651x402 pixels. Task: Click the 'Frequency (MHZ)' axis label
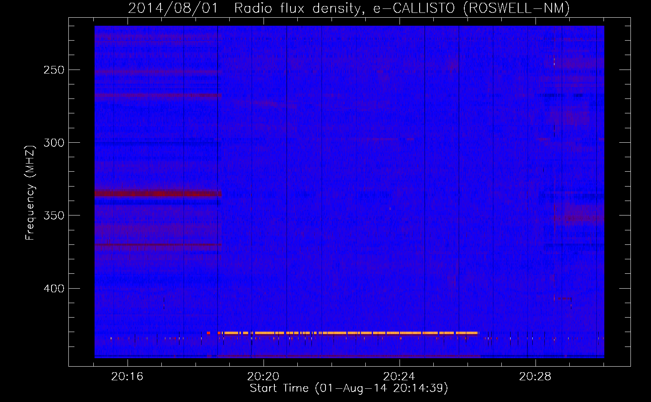coord(30,193)
